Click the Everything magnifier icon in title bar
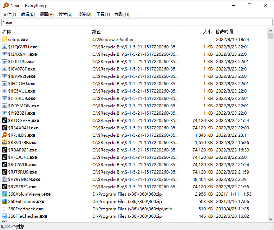 6,5
